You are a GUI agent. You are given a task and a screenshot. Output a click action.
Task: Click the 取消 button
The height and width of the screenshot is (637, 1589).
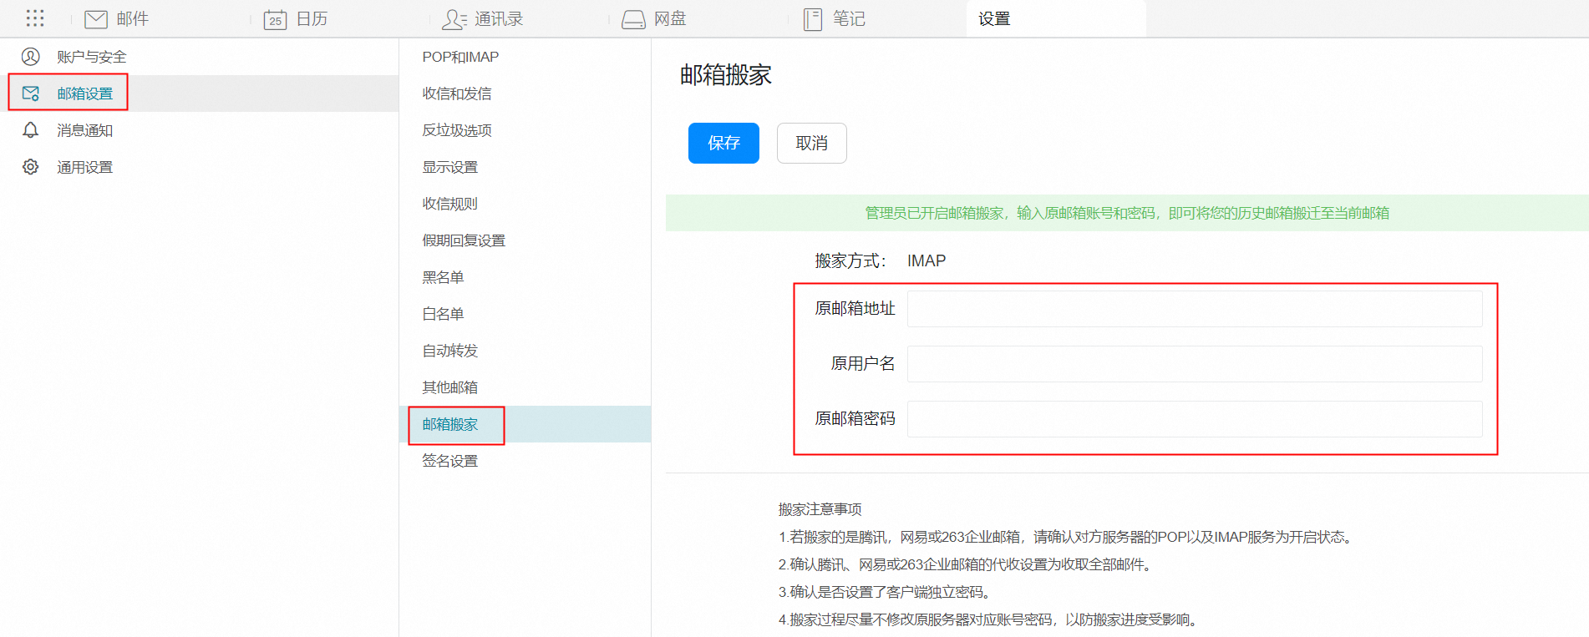811,144
